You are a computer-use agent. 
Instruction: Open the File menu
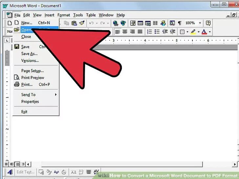click(x=17, y=15)
